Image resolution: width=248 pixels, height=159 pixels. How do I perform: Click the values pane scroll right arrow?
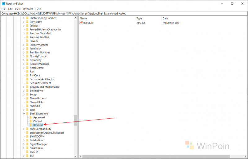click(x=246, y=157)
